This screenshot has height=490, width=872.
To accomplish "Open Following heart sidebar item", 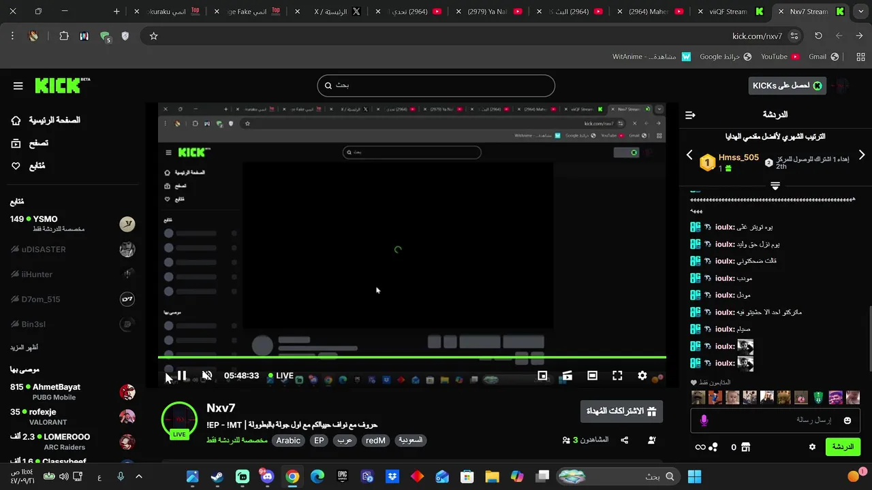I will click(28, 166).
